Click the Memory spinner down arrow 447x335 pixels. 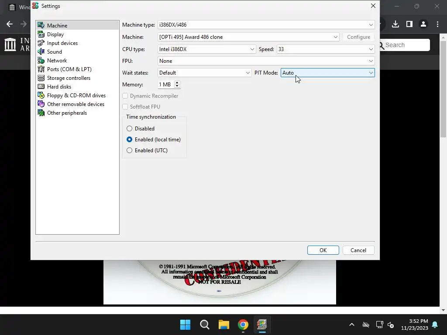pyautogui.click(x=177, y=86)
